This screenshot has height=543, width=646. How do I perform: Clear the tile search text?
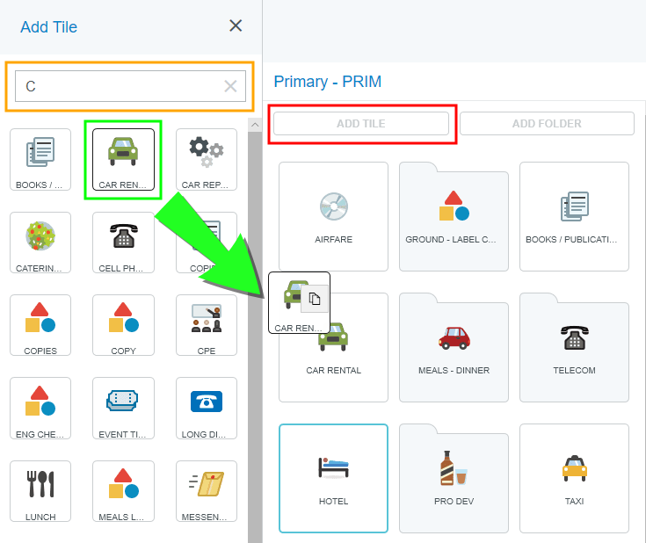pos(230,86)
